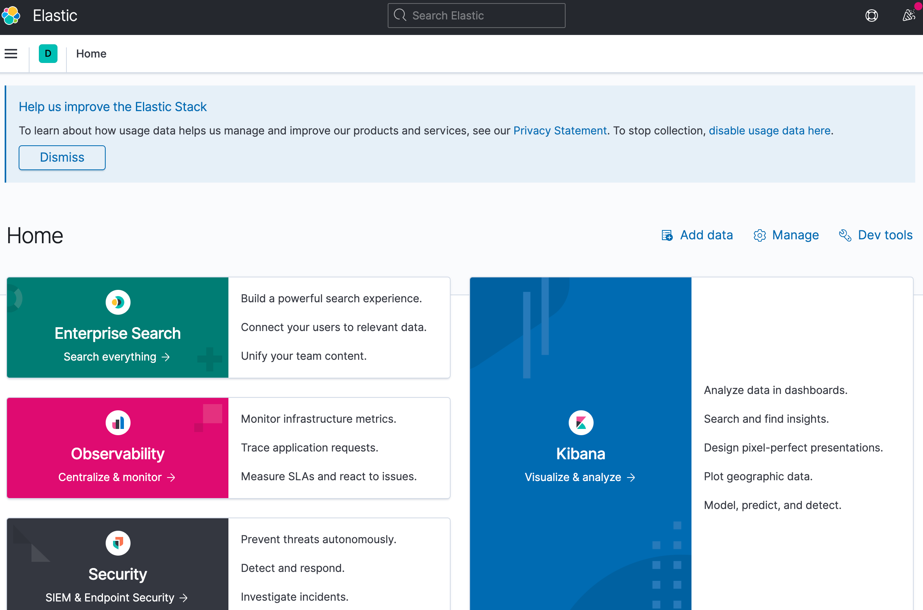Open the Privacy Statement link
Image resolution: width=923 pixels, height=610 pixels.
pos(560,131)
